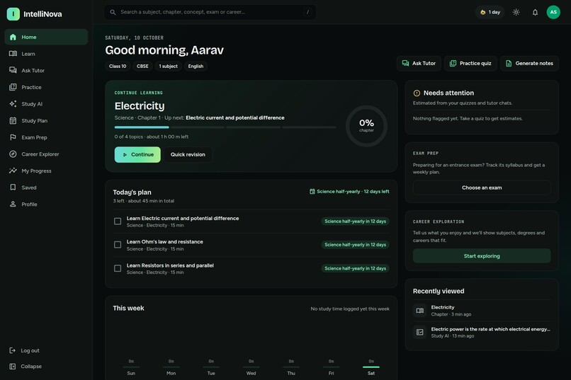Check Learn Resistors in series and parallel
This screenshot has width=571, height=380.
[118, 269]
